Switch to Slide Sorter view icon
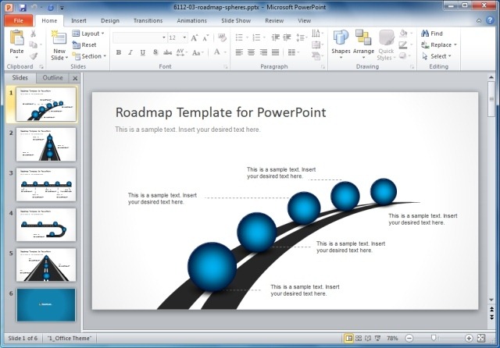This screenshot has height=348, width=500. coord(359,338)
